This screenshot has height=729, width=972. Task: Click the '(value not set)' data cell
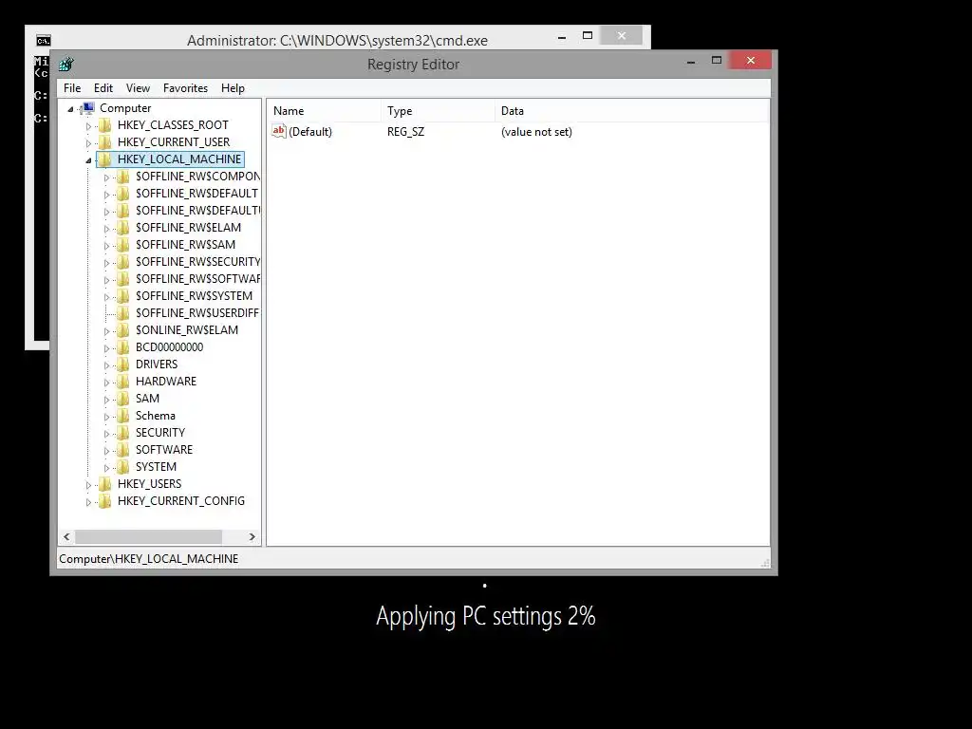pyautogui.click(x=536, y=131)
